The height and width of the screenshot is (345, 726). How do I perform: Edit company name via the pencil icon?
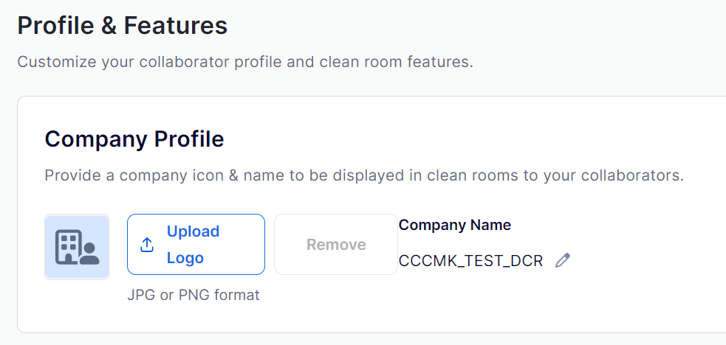pos(563,260)
